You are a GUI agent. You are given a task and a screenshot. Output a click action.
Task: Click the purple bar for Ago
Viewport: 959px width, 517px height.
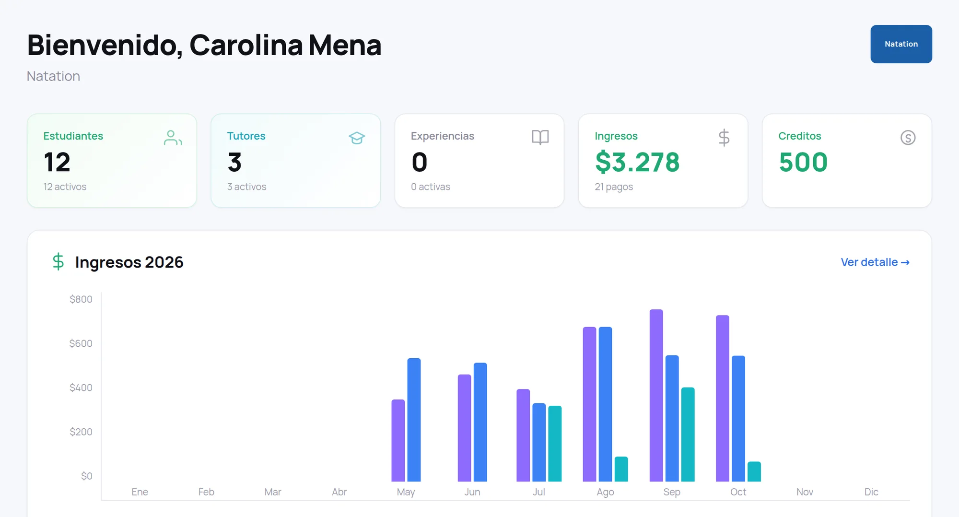pyautogui.click(x=590, y=404)
